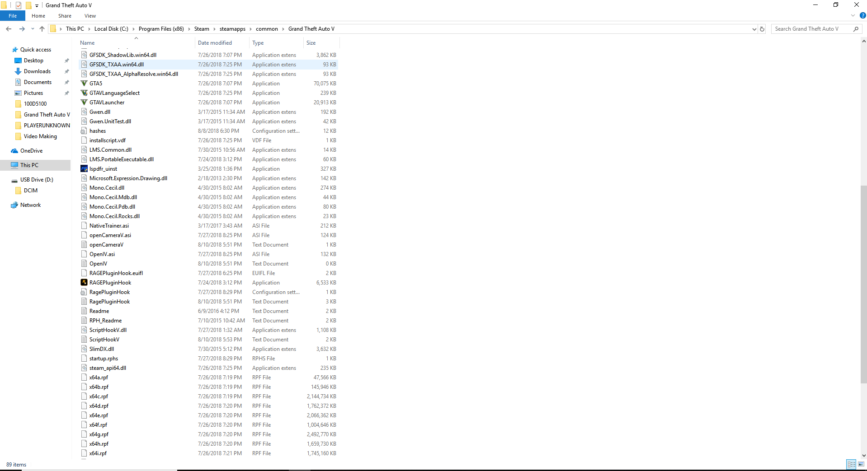Open the View ribbon tab
This screenshot has height=471, width=867.
point(90,16)
